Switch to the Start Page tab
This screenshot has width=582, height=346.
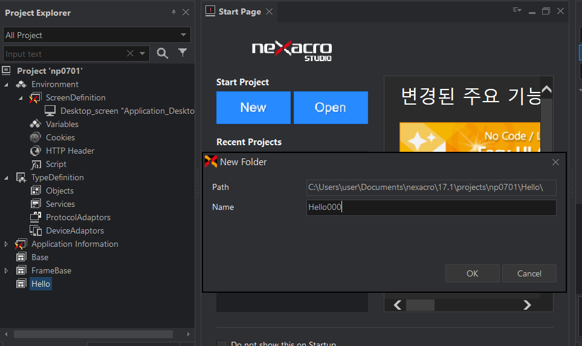coord(240,11)
